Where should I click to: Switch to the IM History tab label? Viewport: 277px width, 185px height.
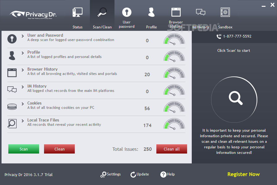coord(200,27)
